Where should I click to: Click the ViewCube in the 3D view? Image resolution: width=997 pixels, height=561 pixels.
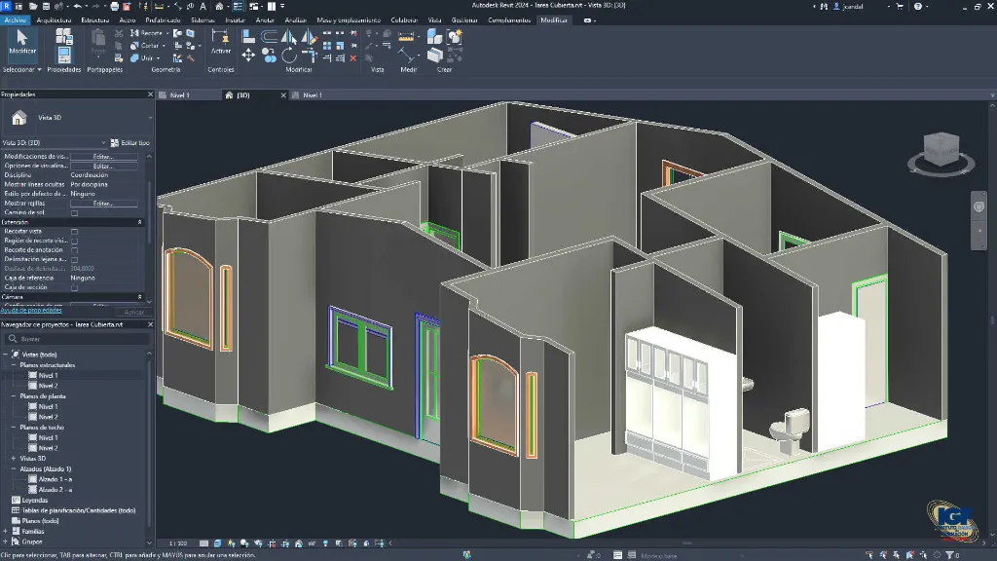click(942, 149)
